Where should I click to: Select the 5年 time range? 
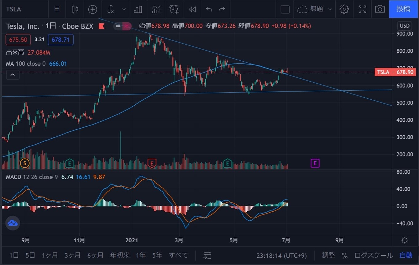157,255
